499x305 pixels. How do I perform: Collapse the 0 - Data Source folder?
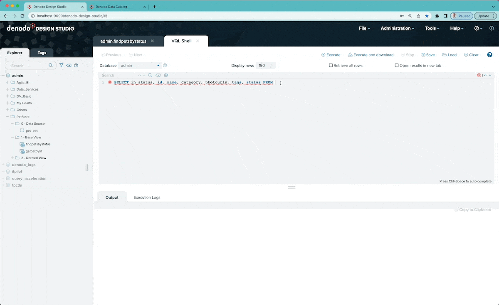pos(12,124)
